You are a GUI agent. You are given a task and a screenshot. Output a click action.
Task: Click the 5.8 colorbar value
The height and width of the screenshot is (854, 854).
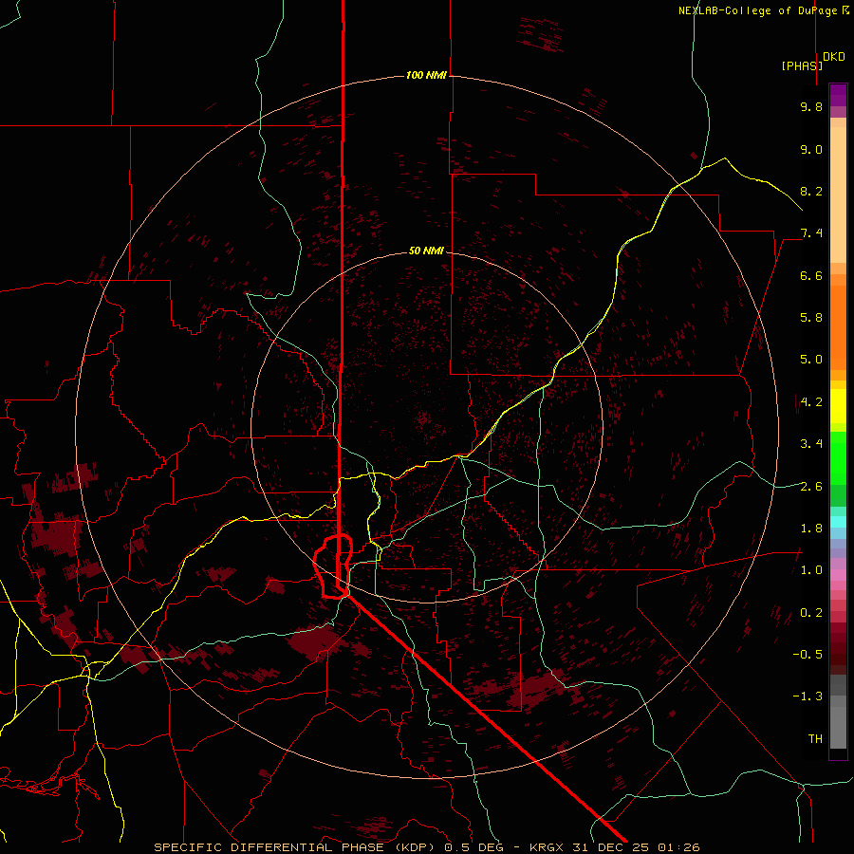point(811,318)
